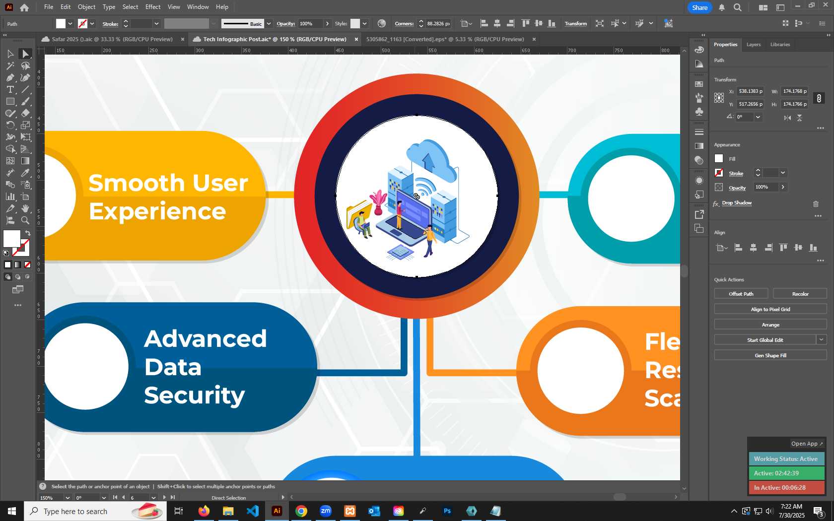
Task: Select the Selection tool (black arrow)
Action: point(10,54)
